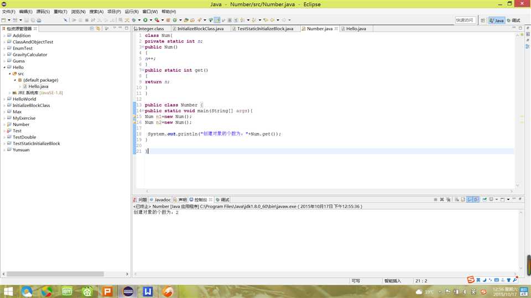The width and height of the screenshot is (531, 298).
Task: Click Remove All Terminated Launches icon
Action: (x=449, y=199)
